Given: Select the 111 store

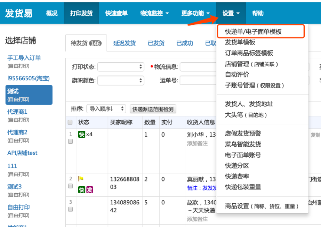Looking at the screenshot, I should (12, 166).
